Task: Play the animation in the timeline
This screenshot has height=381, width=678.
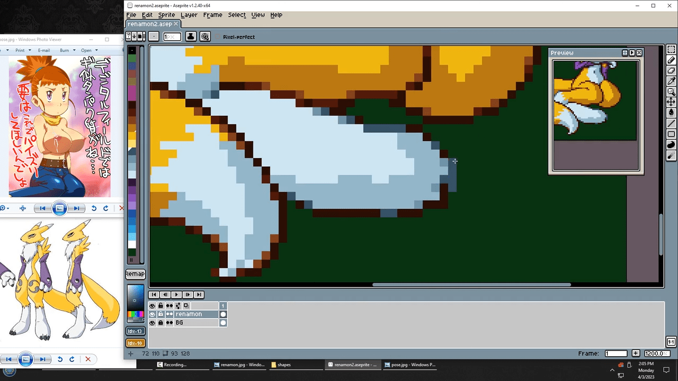Action: pos(176,295)
